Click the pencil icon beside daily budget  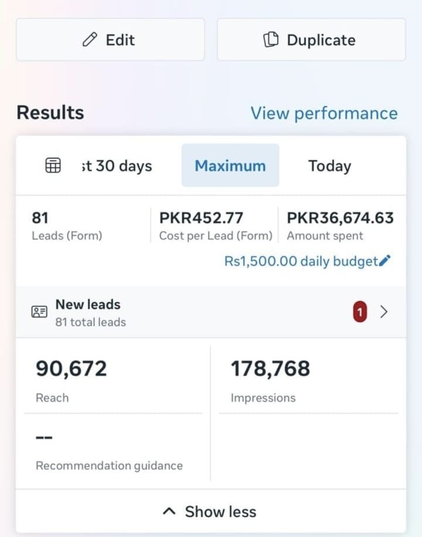tap(385, 261)
